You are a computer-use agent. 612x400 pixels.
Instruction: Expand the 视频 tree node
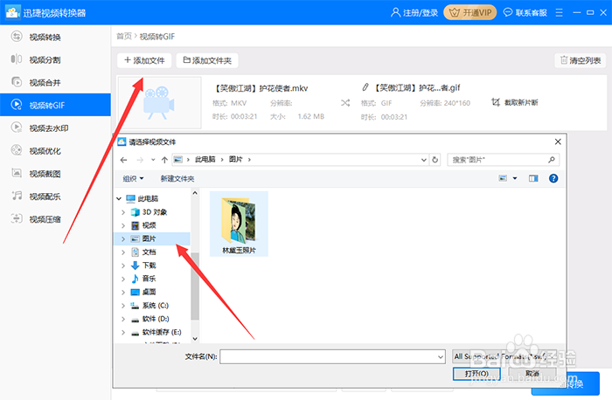coord(123,225)
